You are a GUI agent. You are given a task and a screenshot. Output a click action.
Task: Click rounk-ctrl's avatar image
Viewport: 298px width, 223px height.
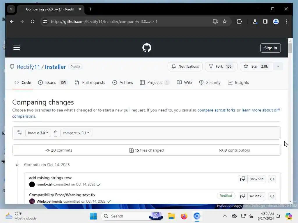coord(32,184)
